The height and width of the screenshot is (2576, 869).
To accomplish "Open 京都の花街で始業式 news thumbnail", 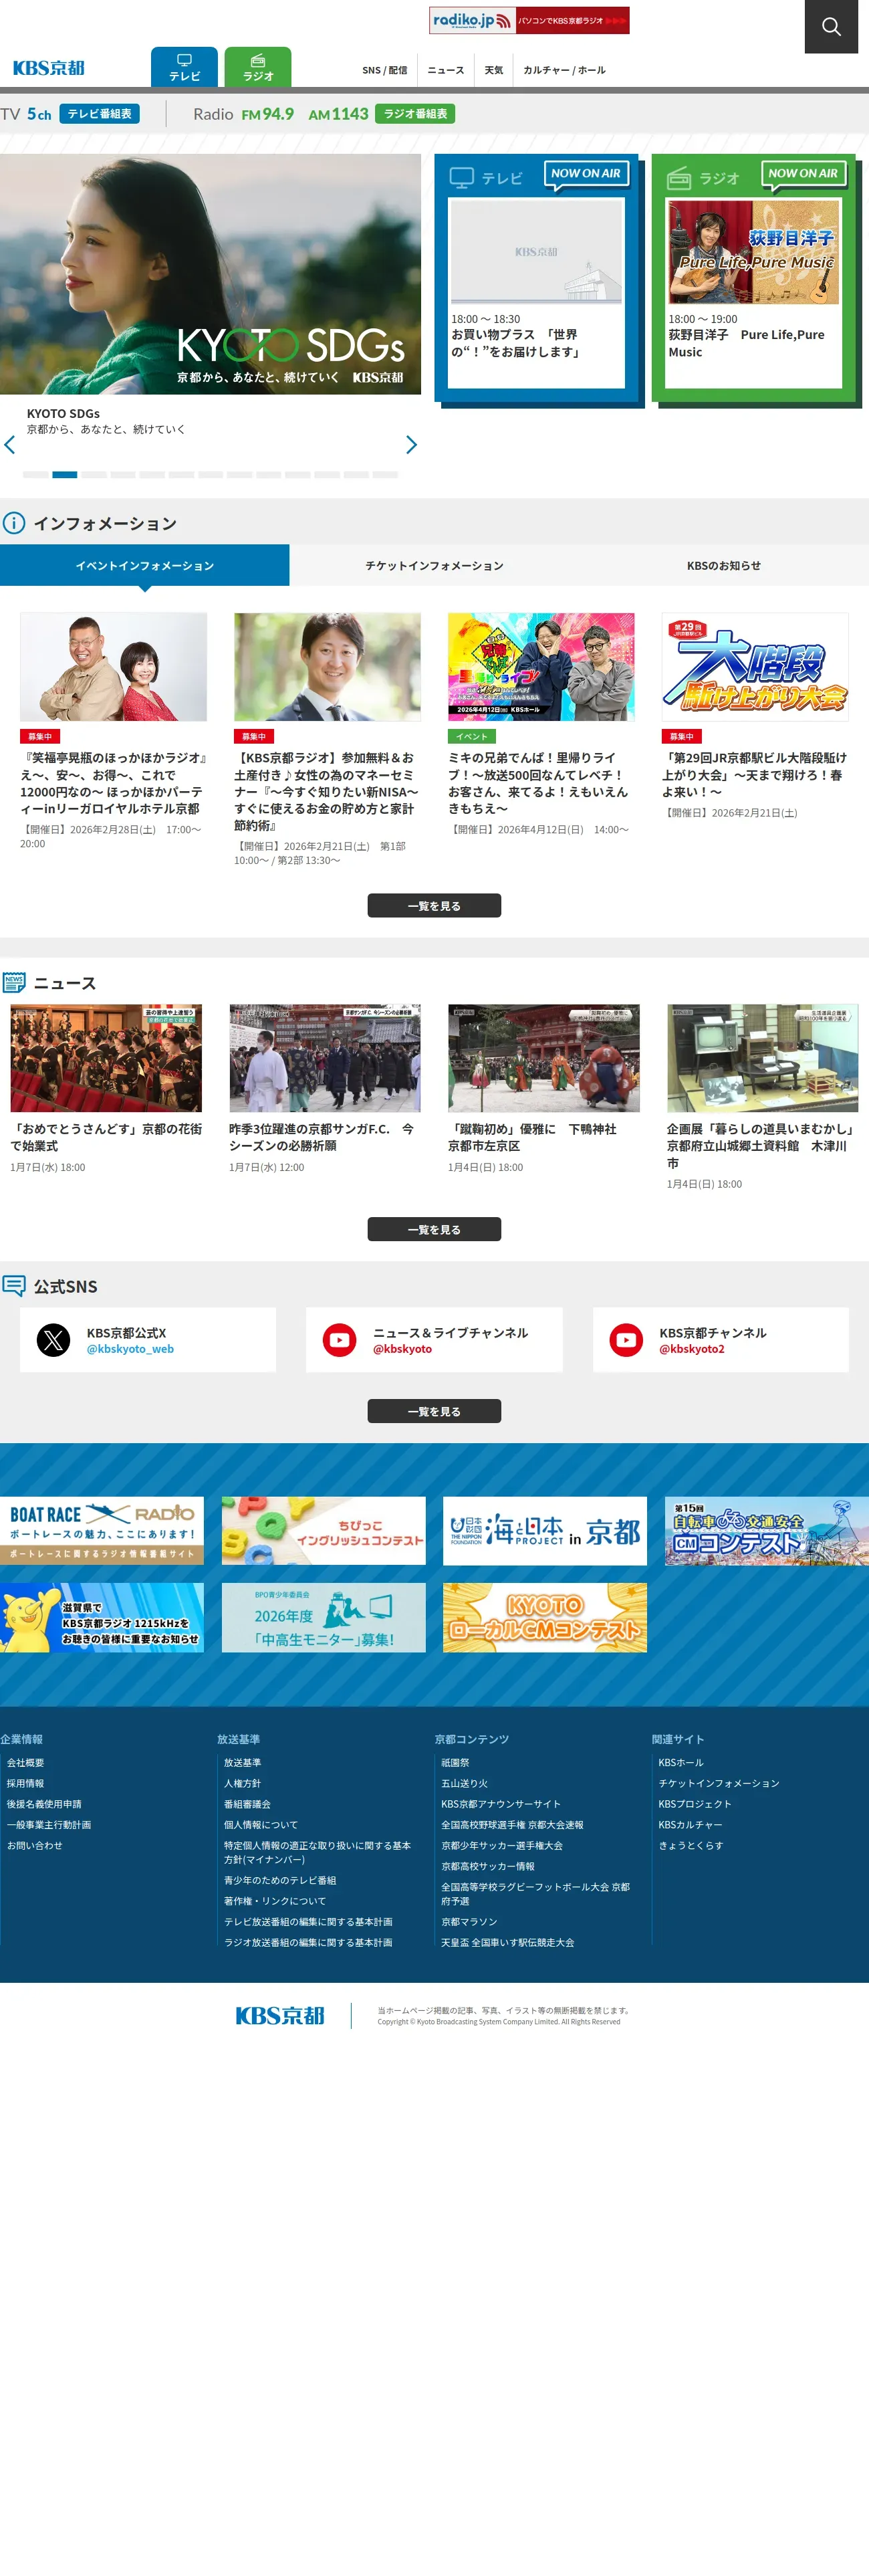I will [106, 1058].
